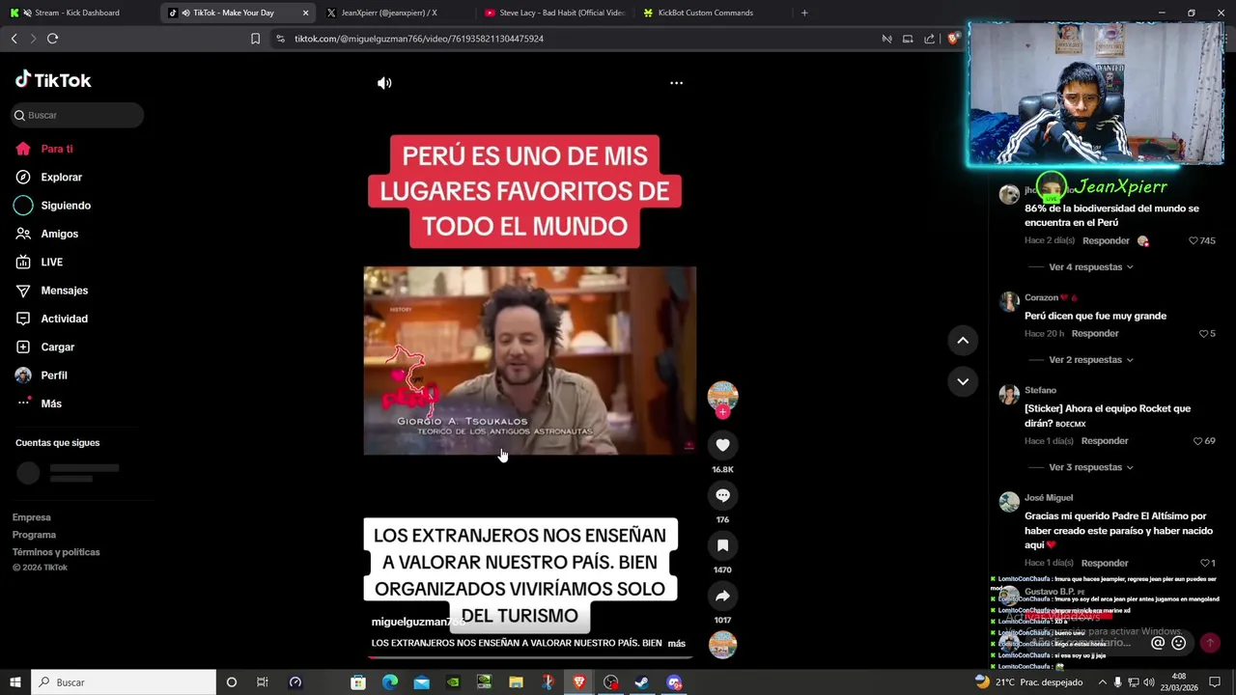Open Windows Start menu
The width and height of the screenshot is (1236, 695).
tap(15, 682)
